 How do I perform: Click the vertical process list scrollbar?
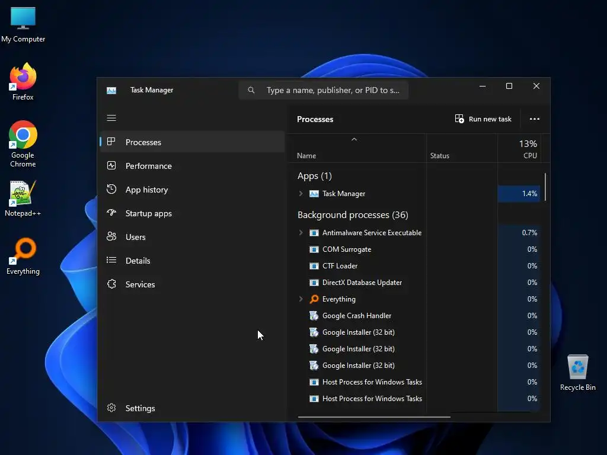[545, 187]
